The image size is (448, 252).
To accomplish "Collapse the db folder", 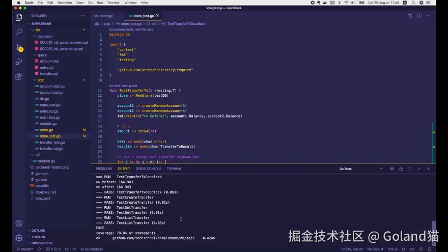I will click(x=32, y=30).
